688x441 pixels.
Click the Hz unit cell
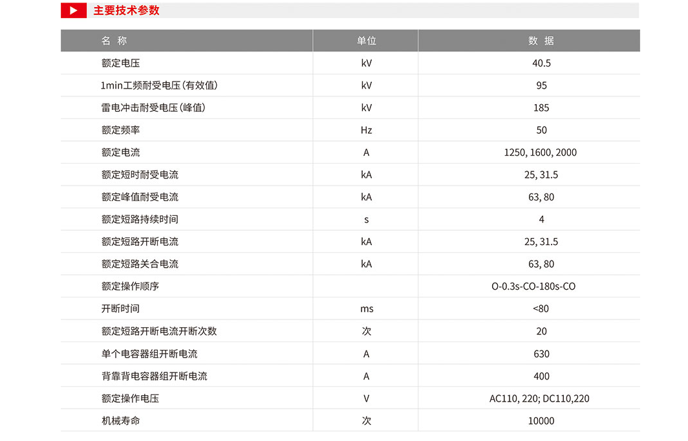point(367,131)
